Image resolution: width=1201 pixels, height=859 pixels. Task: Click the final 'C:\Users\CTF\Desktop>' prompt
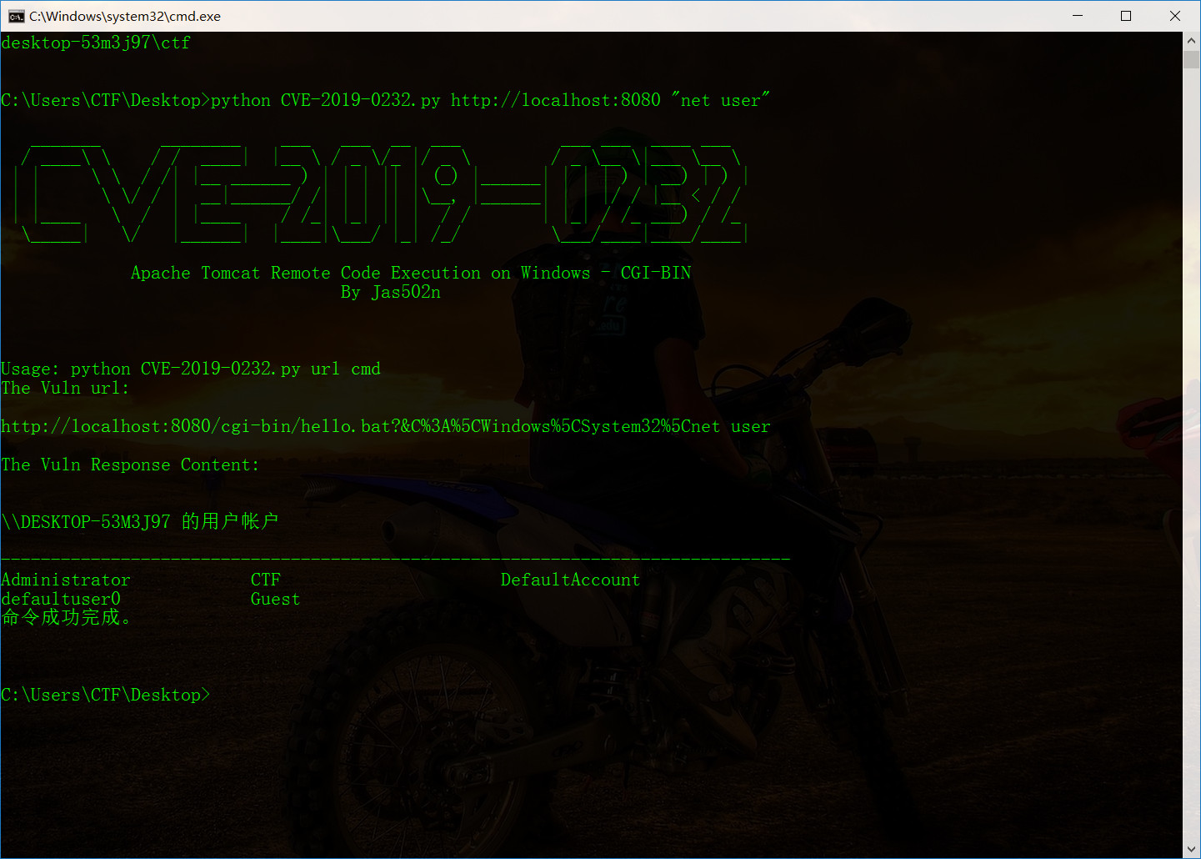coord(106,695)
